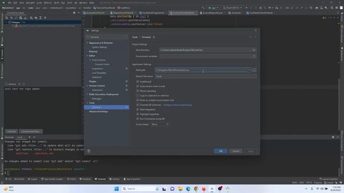Click the Environment variables edit icon
Viewport: 344px width, 193px height.
click(254, 56)
